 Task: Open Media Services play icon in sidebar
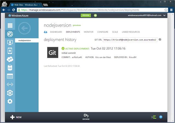point(10,93)
